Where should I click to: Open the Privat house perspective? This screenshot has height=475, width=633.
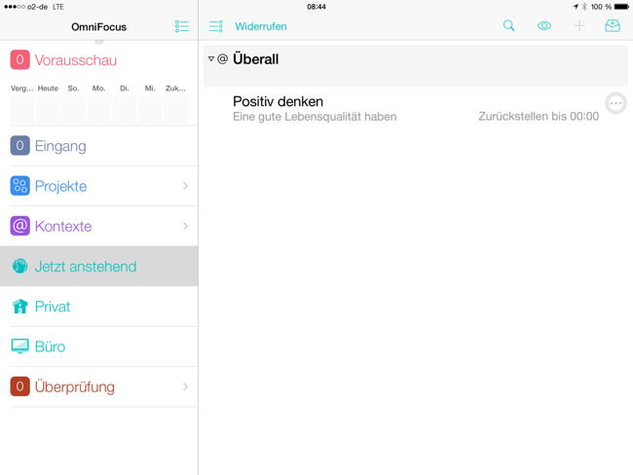coord(52,307)
